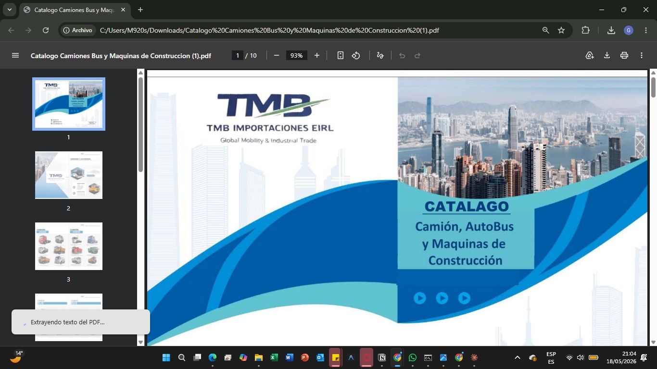Open the clock and date showing 21:04
Viewport: 657px width, 369px height.
(x=621, y=357)
